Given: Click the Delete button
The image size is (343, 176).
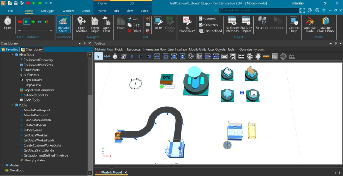Looking at the screenshot, I should (135, 31).
